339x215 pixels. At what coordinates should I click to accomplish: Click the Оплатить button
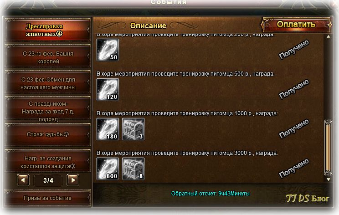tap(296, 25)
